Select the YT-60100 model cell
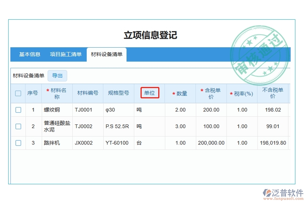Screen dimensions: 307x204 118,143
